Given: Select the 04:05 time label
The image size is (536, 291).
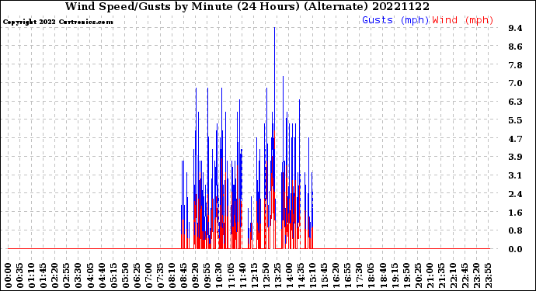Looking at the screenshot, I should point(90,275).
